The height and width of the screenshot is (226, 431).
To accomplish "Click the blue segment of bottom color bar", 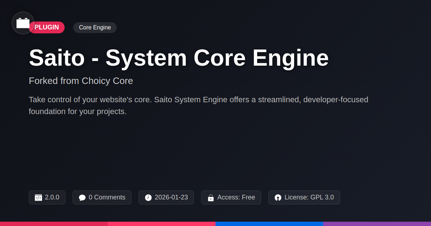I will point(269,224).
